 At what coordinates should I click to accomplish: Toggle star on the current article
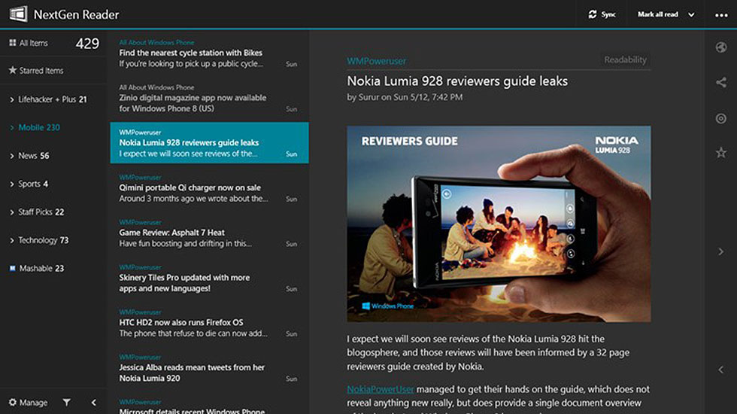coord(720,153)
